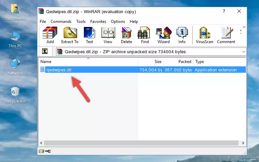Show more toolbar buttons via the chevron
The image size is (259, 162).
(244, 27)
